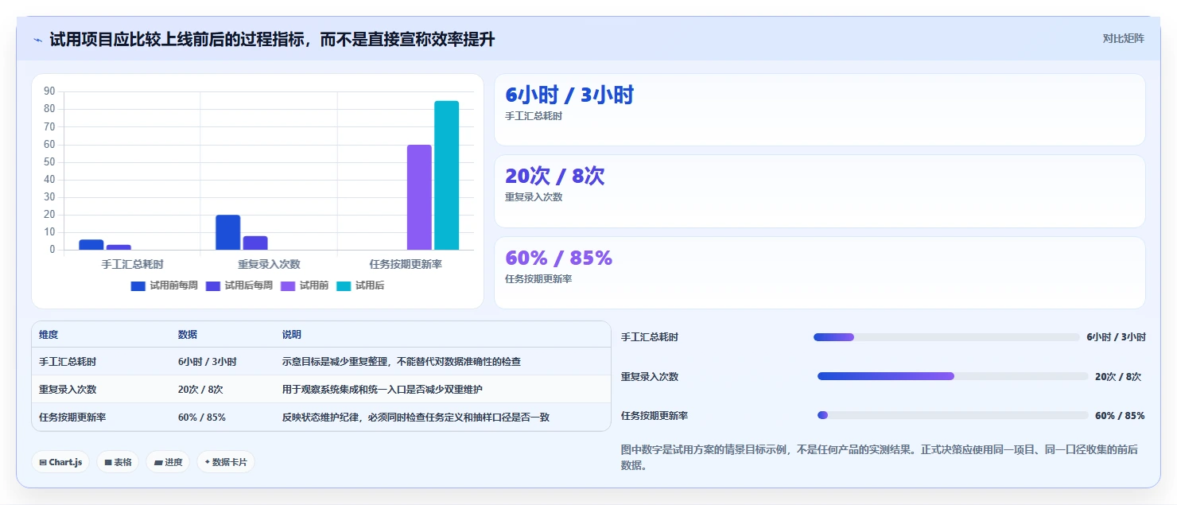Select table data cell 20次 / 8次
This screenshot has width=1177, height=505.
point(200,390)
